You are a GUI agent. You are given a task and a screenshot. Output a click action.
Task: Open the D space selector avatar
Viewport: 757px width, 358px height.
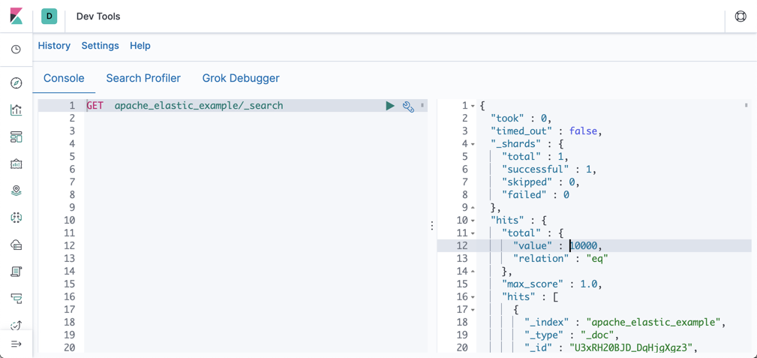[50, 17]
